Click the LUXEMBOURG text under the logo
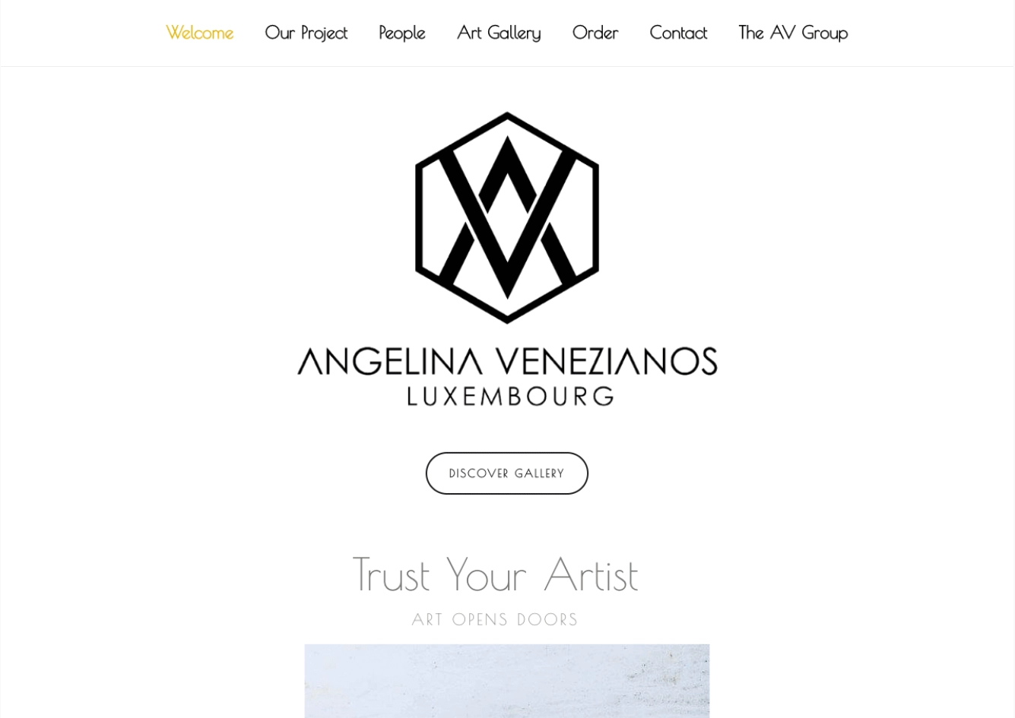This screenshot has height=718, width=1015. pos(511,396)
